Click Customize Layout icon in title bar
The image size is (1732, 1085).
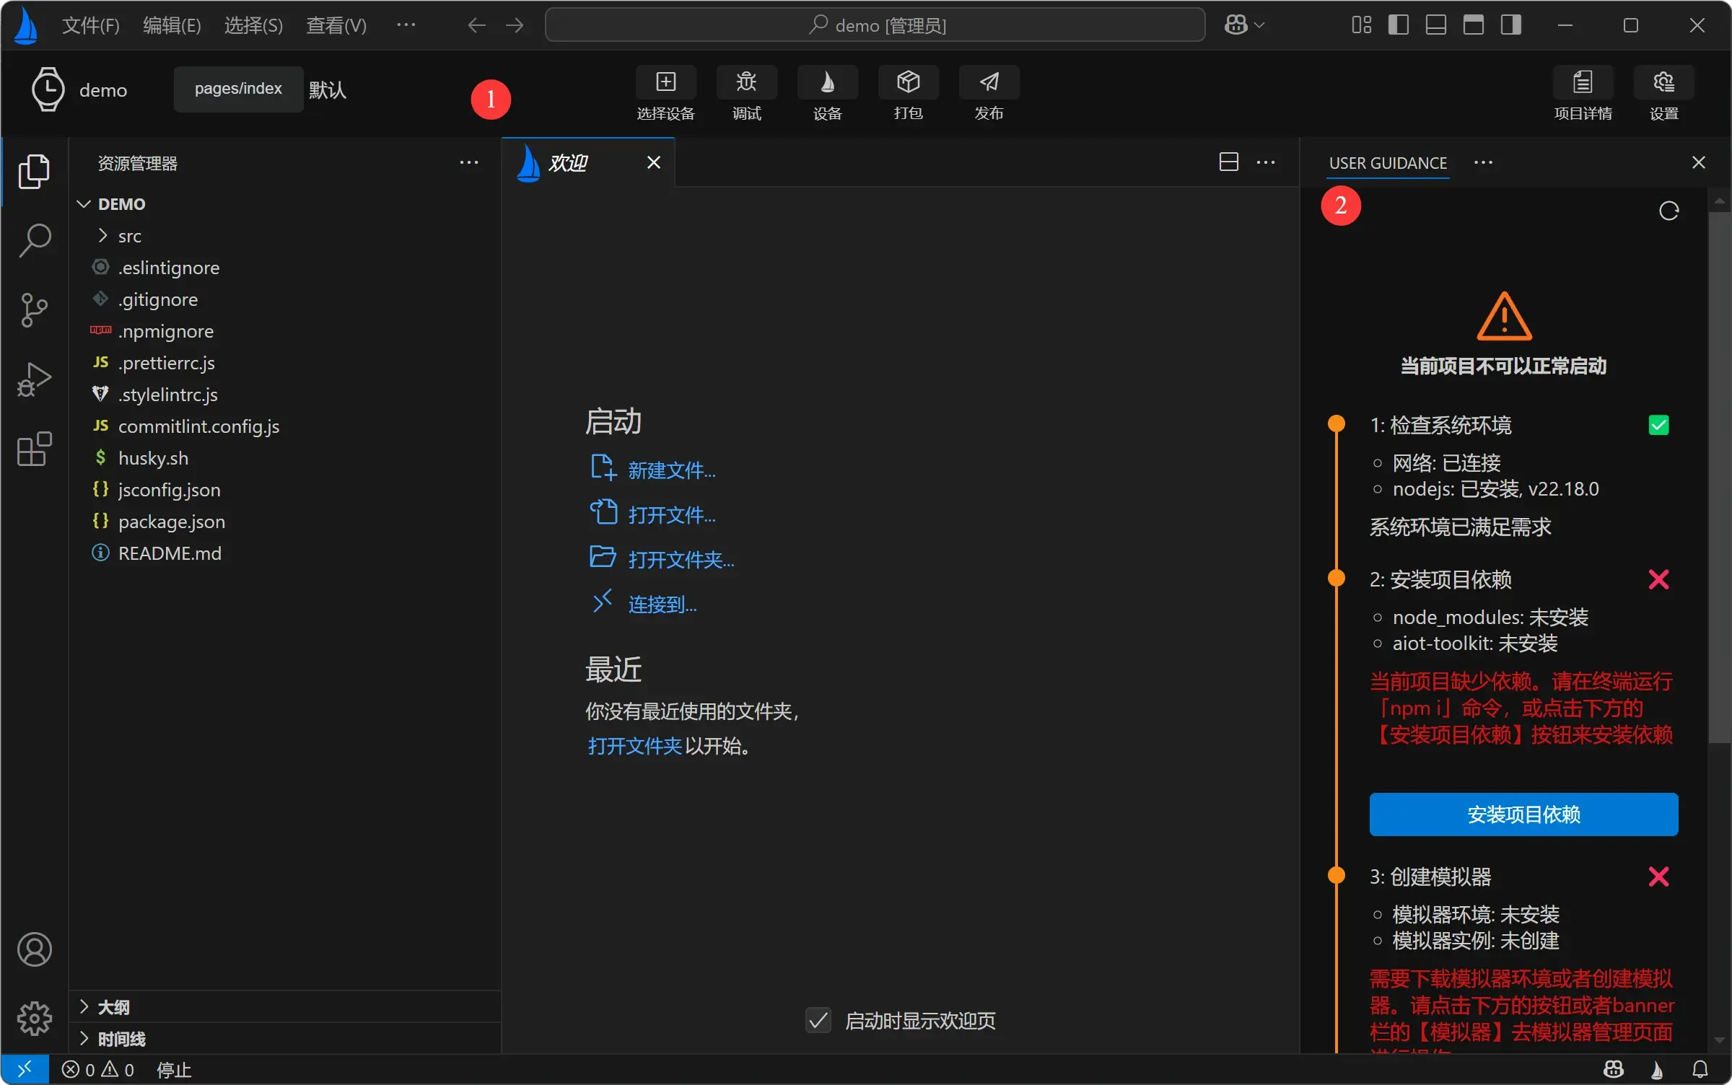click(x=1361, y=25)
